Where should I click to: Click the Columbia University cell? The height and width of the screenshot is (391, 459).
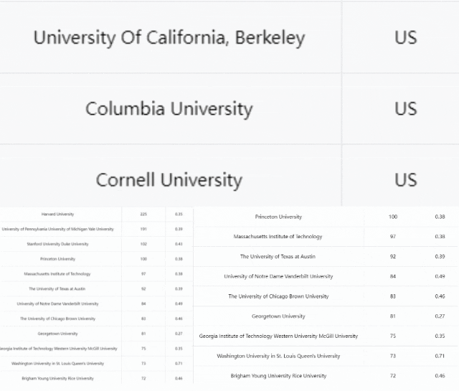tap(169, 108)
